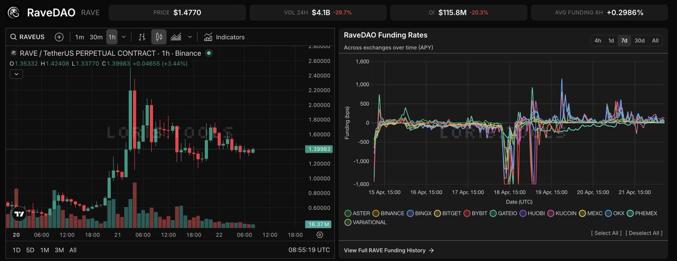Switch to the candlestick chart style
The width and height of the screenshot is (677, 261).
(x=159, y=37)
